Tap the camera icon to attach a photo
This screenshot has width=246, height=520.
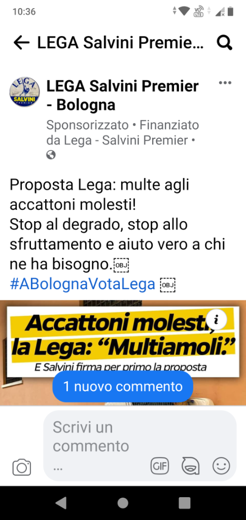[x=22, y=467]
